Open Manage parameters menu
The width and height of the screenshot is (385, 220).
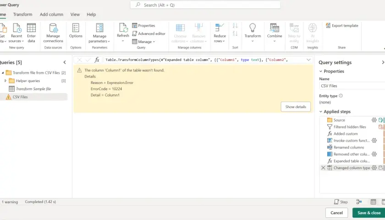click(x=99, y=33)
